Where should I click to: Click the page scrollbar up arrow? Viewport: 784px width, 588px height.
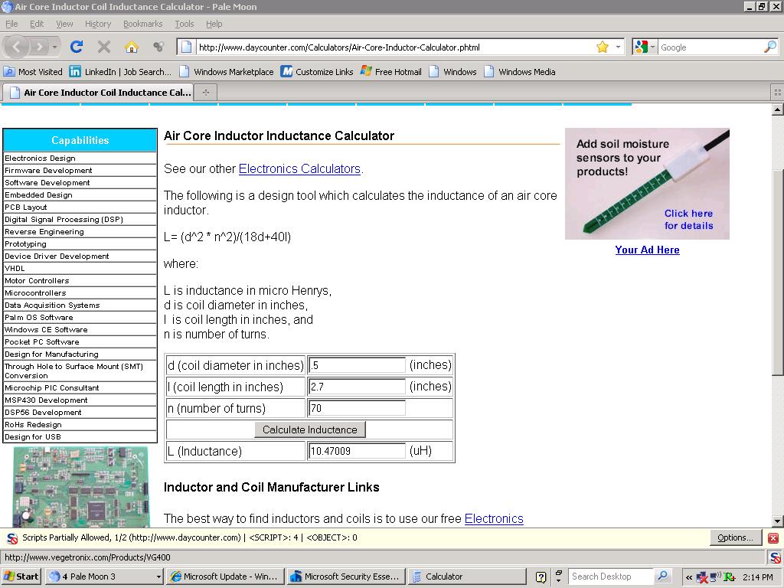point(778,109)
